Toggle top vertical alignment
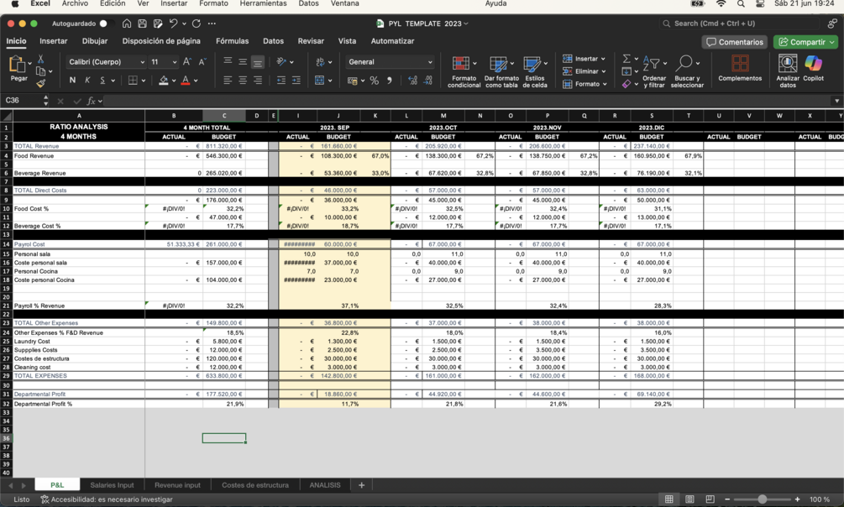844x507 pixels. 228,61
